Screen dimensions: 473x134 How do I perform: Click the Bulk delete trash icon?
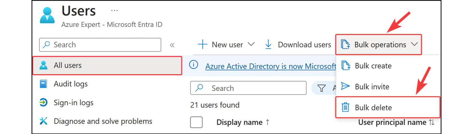pos(345,107)
